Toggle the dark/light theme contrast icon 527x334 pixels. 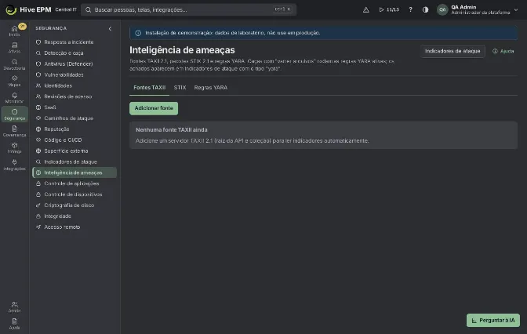[x=426, y=9]
